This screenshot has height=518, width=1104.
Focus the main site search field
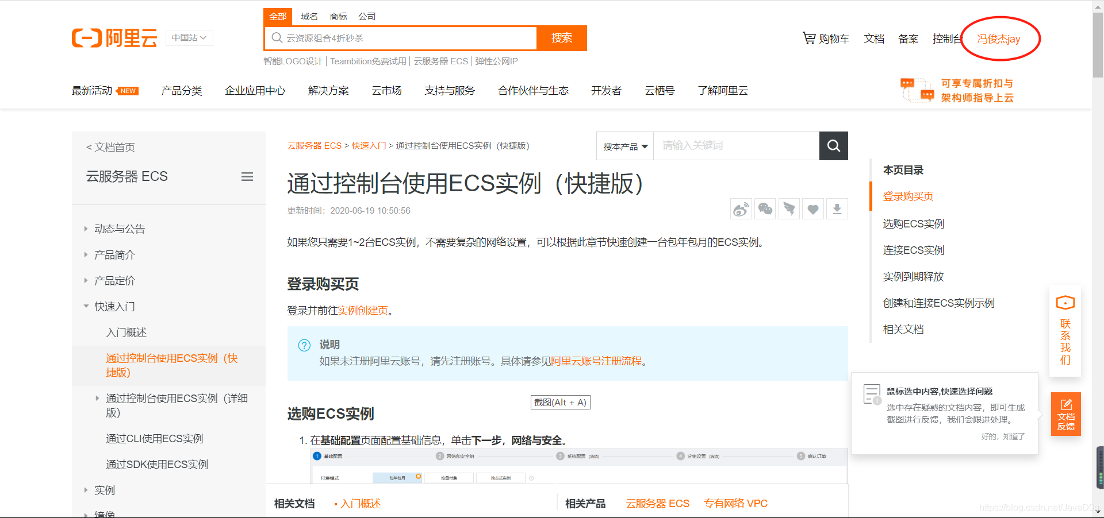point(401,38)
